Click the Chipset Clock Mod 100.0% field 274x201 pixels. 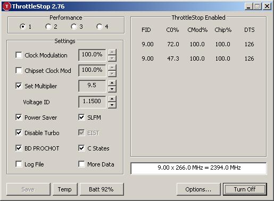click(x=92, y=71)
